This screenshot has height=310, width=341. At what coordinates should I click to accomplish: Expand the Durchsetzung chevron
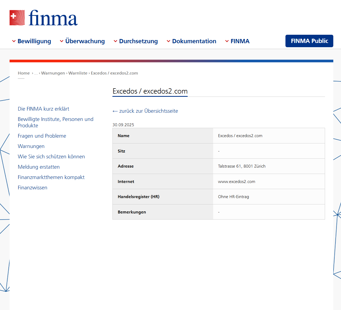pyautogui.click(x=115, y=41)
